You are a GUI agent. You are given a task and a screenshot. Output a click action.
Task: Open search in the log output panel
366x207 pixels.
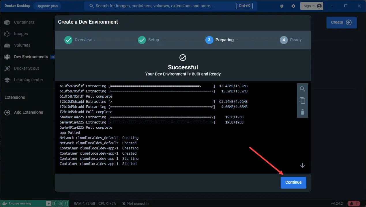302,89
